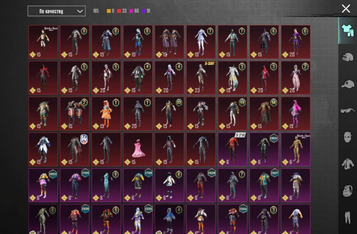This screenshot has width=357, height=234.
Task: Select the white-haired outfit with badge 7
Action: pos(201,41)
